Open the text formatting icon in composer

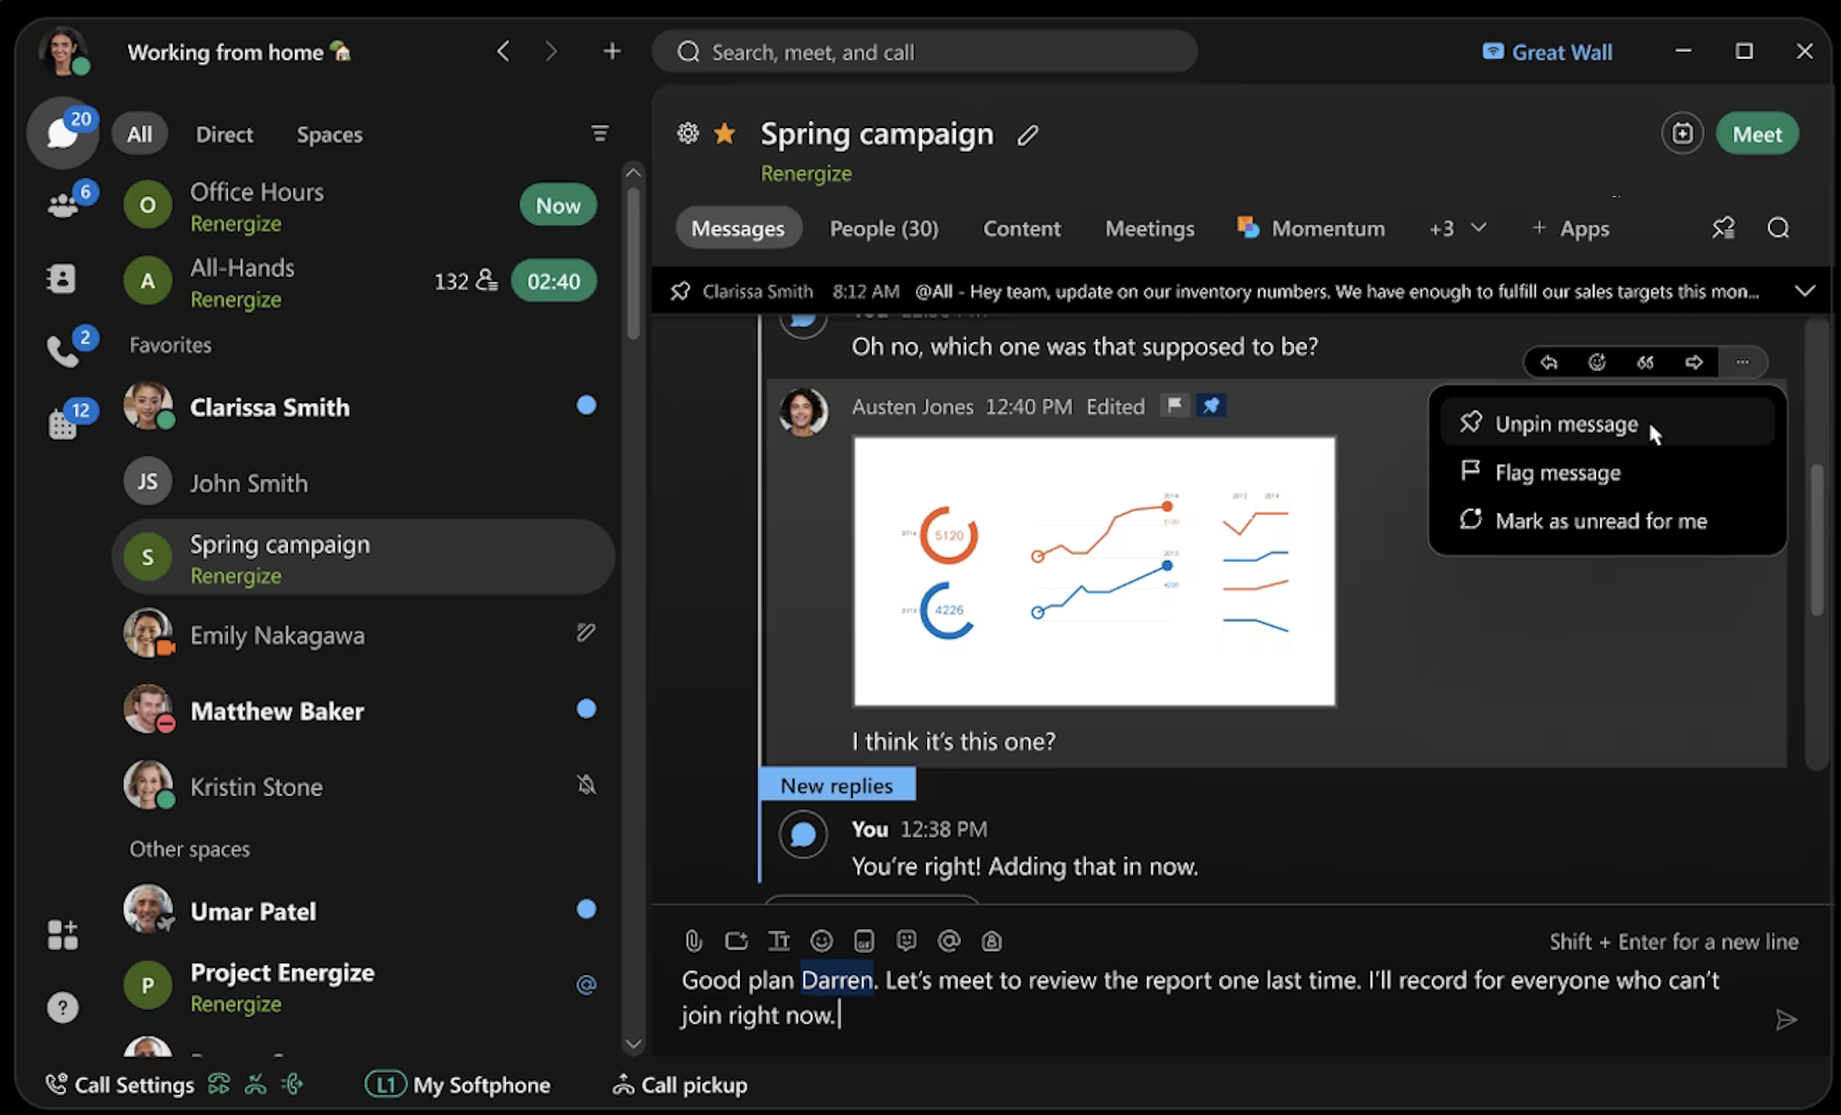point(779,940)
